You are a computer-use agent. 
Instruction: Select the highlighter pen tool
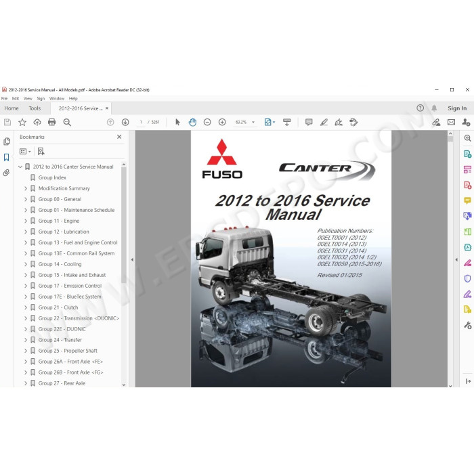(x=324, y=122)
